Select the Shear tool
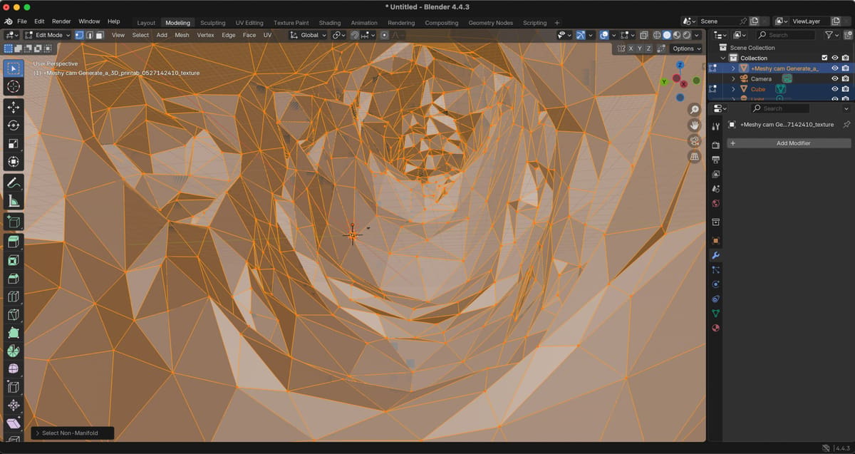This screenshot has height=454, width=855. [x=14, y=424]
